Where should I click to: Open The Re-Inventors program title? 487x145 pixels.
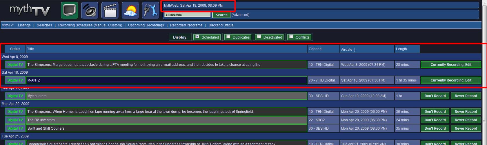(41, 120)
